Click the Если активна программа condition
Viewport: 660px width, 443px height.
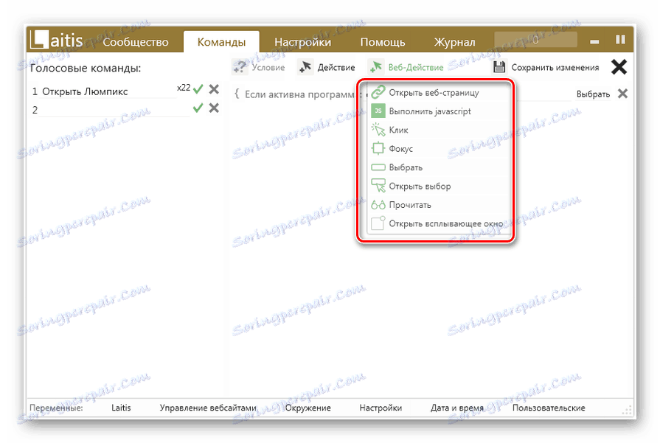(x=299, y=94)
